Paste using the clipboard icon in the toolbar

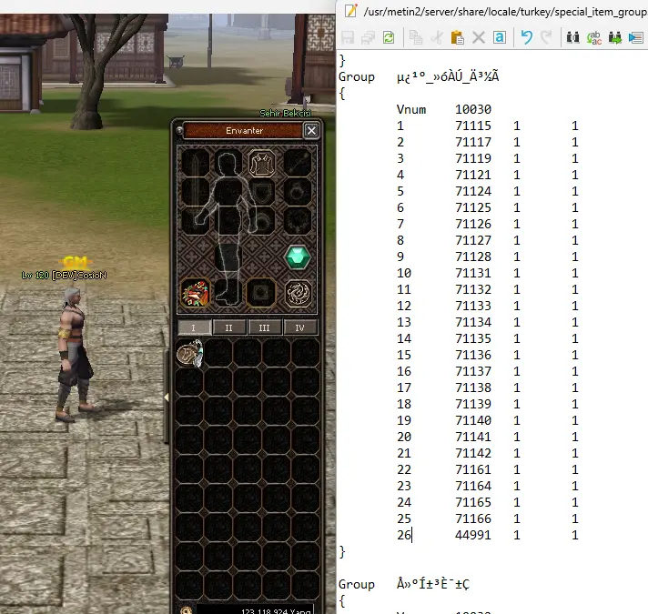(457, 37)
